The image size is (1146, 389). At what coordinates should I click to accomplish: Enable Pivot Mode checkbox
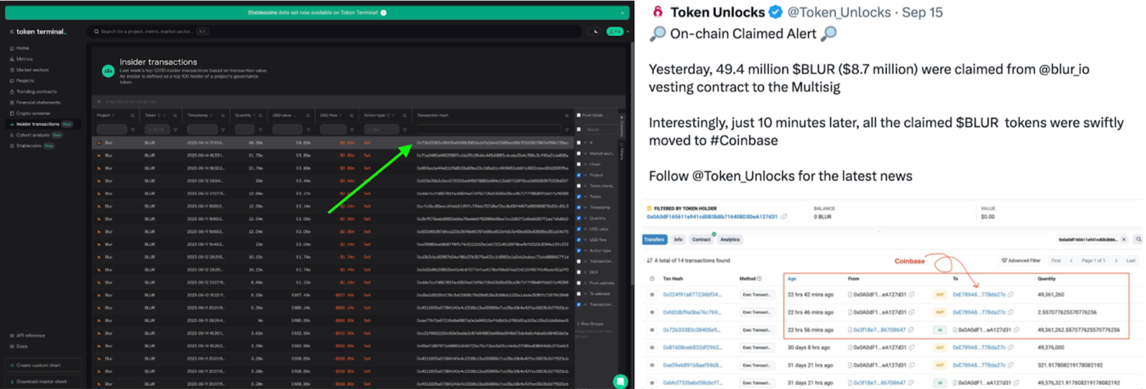click(x=579, y=115)
